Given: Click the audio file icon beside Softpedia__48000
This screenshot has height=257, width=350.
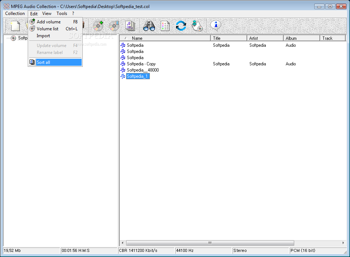Looking at the screenshot, I should pos(123,70).
